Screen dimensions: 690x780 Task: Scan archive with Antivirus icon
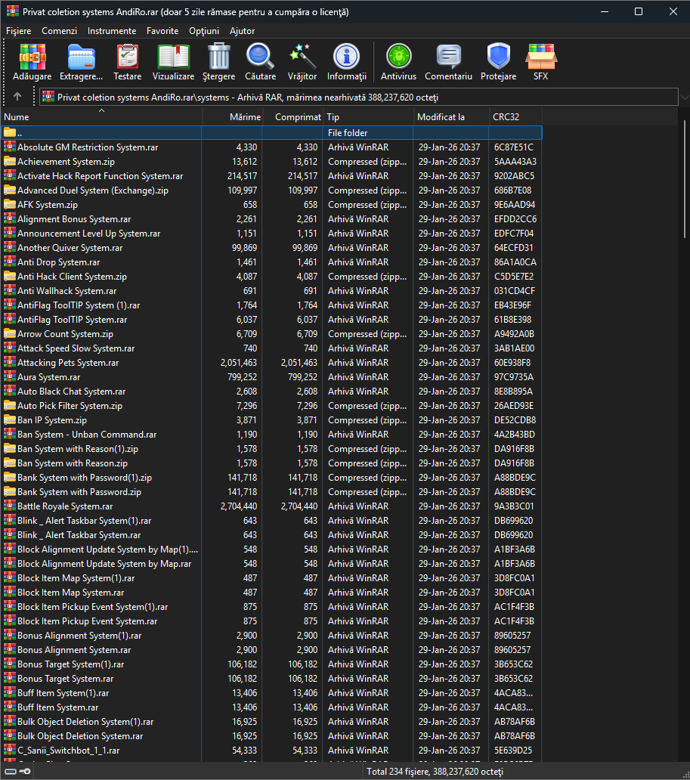point(398,62)
